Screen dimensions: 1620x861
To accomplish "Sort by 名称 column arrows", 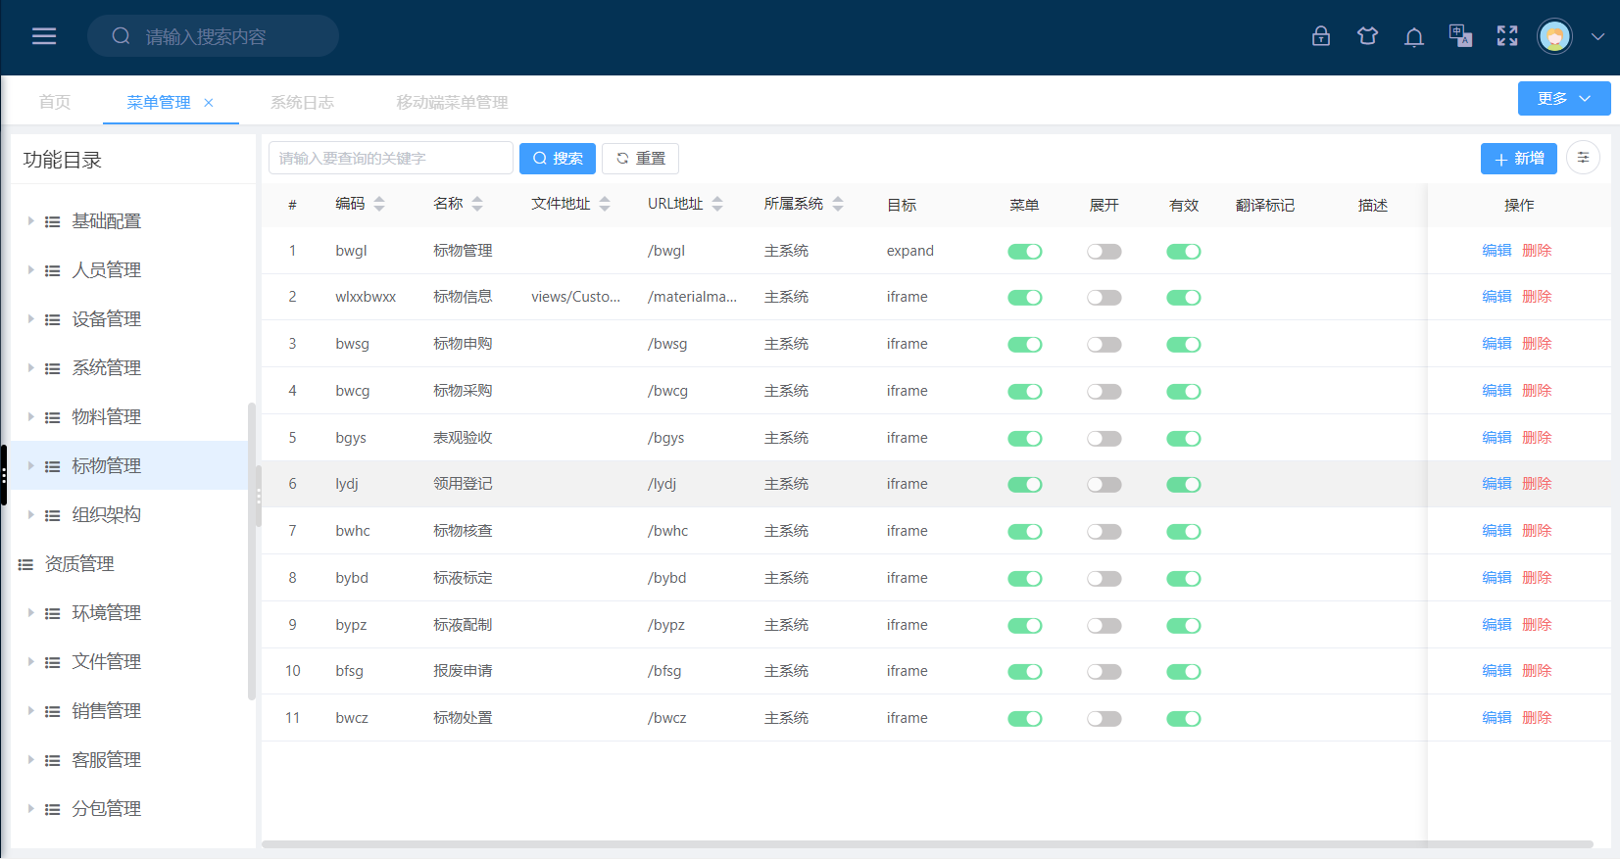I will click(477, 204).
